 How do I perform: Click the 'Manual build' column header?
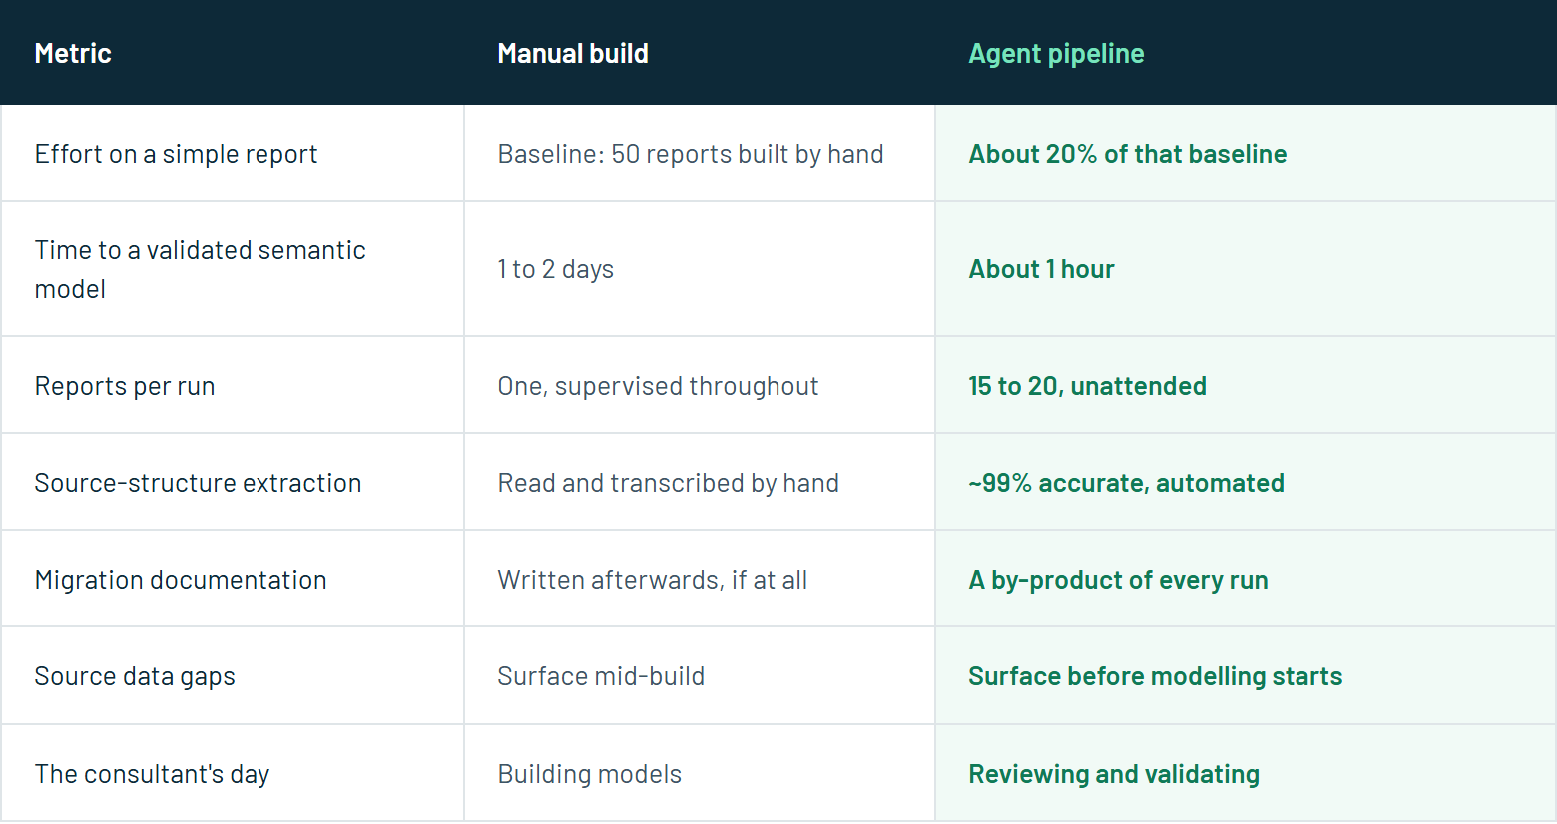tap(700, 53)
